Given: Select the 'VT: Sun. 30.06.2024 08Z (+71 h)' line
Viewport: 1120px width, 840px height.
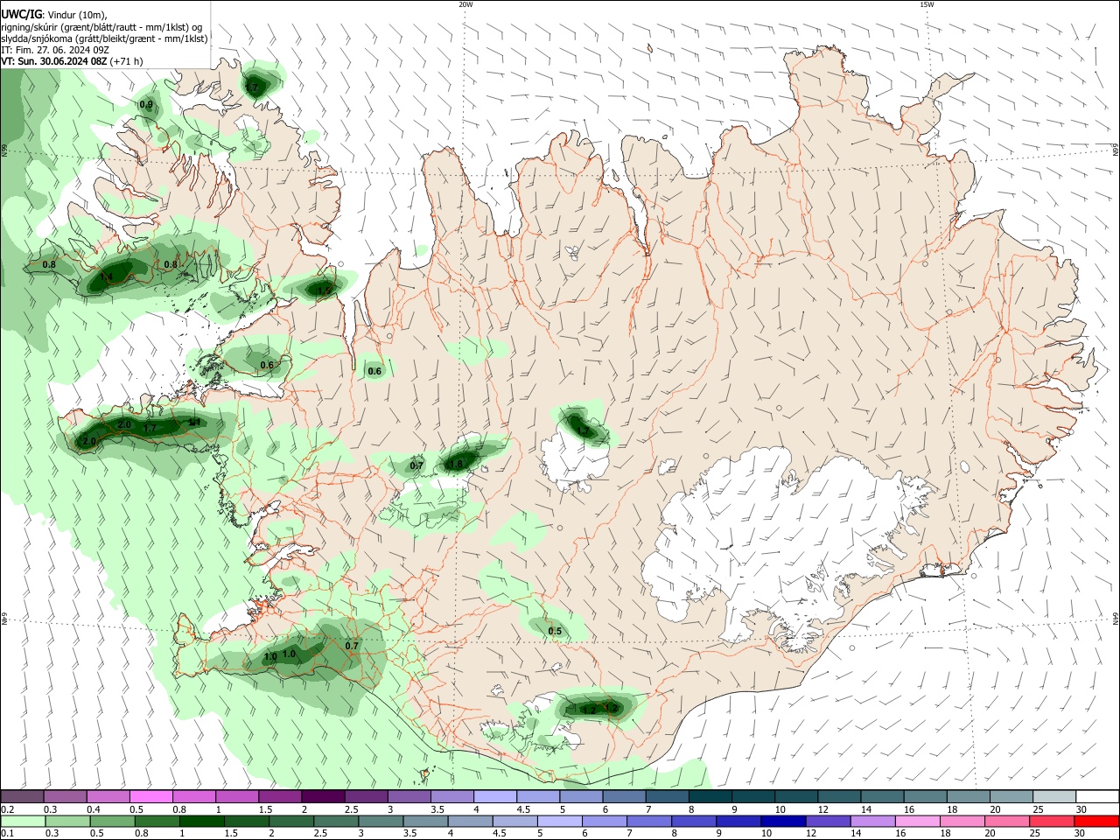Looking at the screenshot, I should (72, 61).
